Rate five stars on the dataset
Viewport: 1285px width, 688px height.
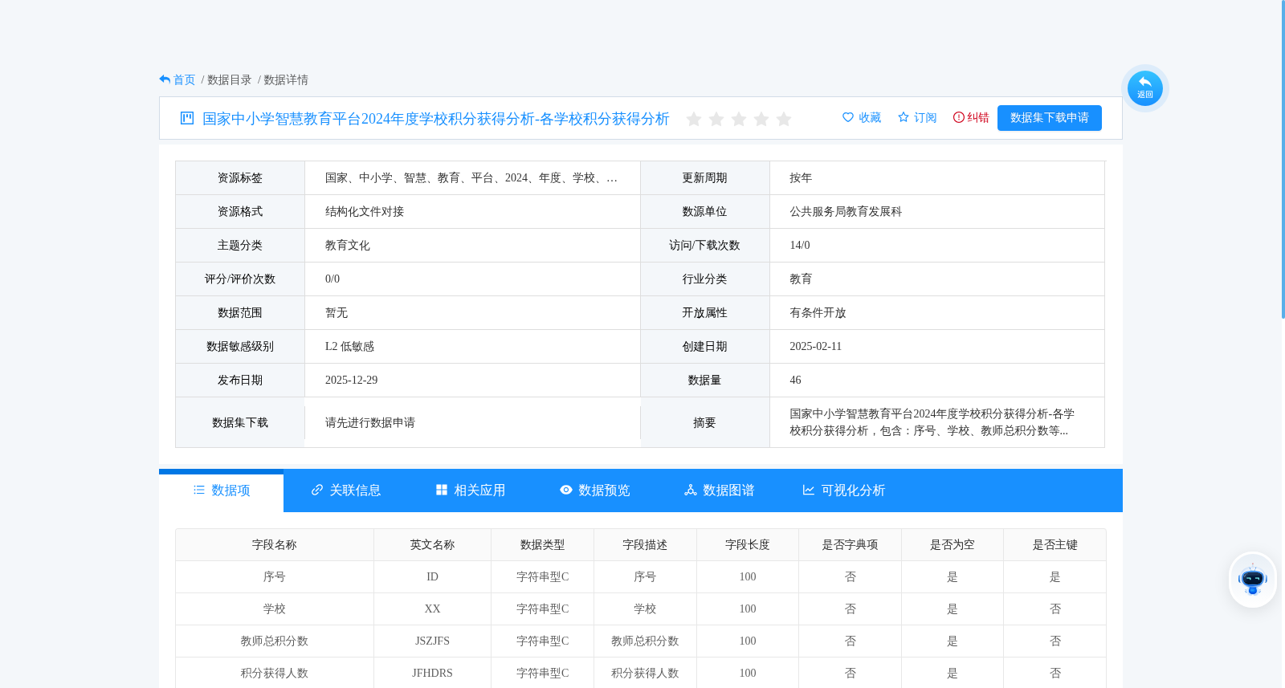click(x=784, y=119)
